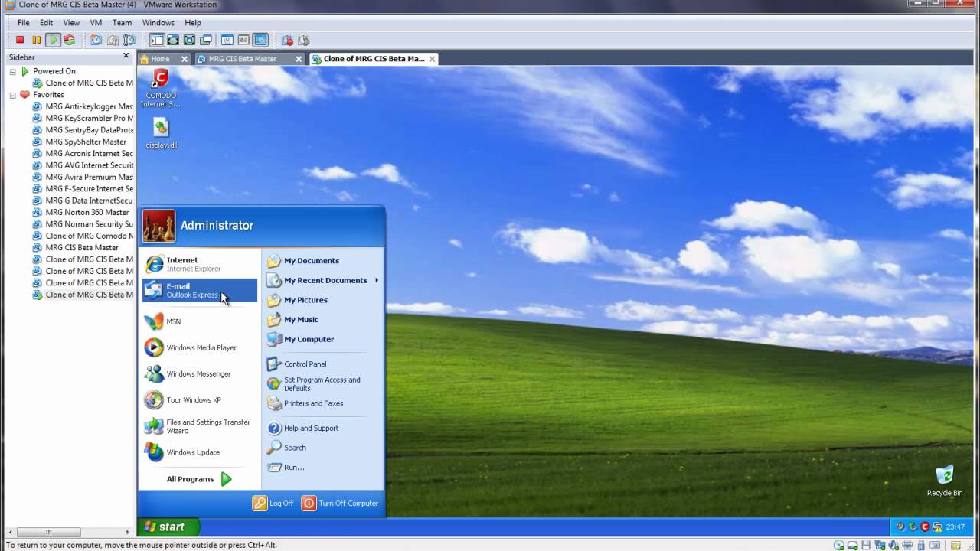Open the Help menu
980x551 pixels.
[193, 23]
